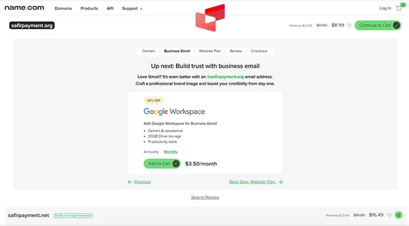Open the API menu item
The image size is (409, 226).
point(110,8)
